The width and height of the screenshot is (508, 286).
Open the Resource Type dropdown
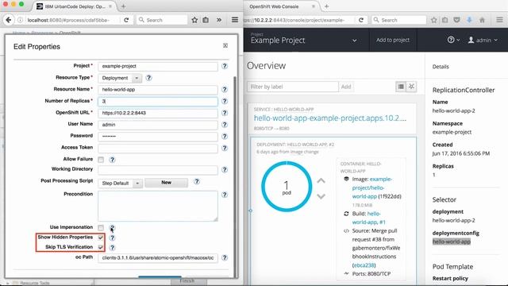tap(120, 78)
